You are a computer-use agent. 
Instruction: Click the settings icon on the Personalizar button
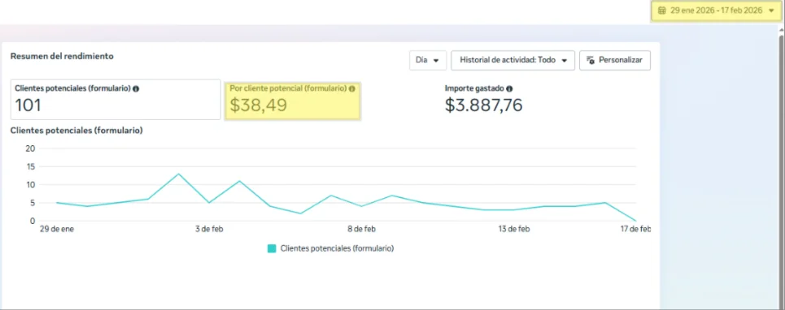(591, 60)
